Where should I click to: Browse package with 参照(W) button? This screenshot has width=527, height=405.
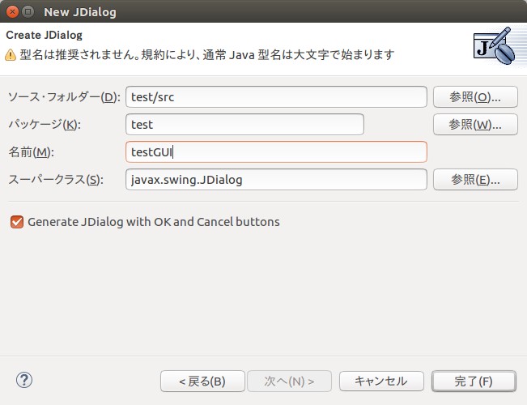(x=475, y=125)
